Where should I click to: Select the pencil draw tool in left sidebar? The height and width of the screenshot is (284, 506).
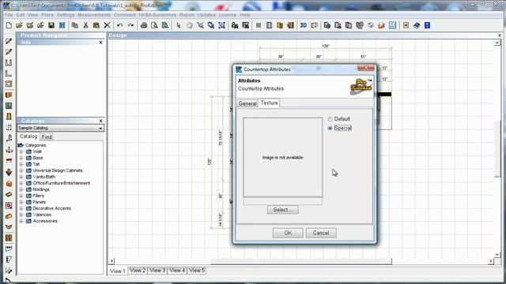[9, 41]
